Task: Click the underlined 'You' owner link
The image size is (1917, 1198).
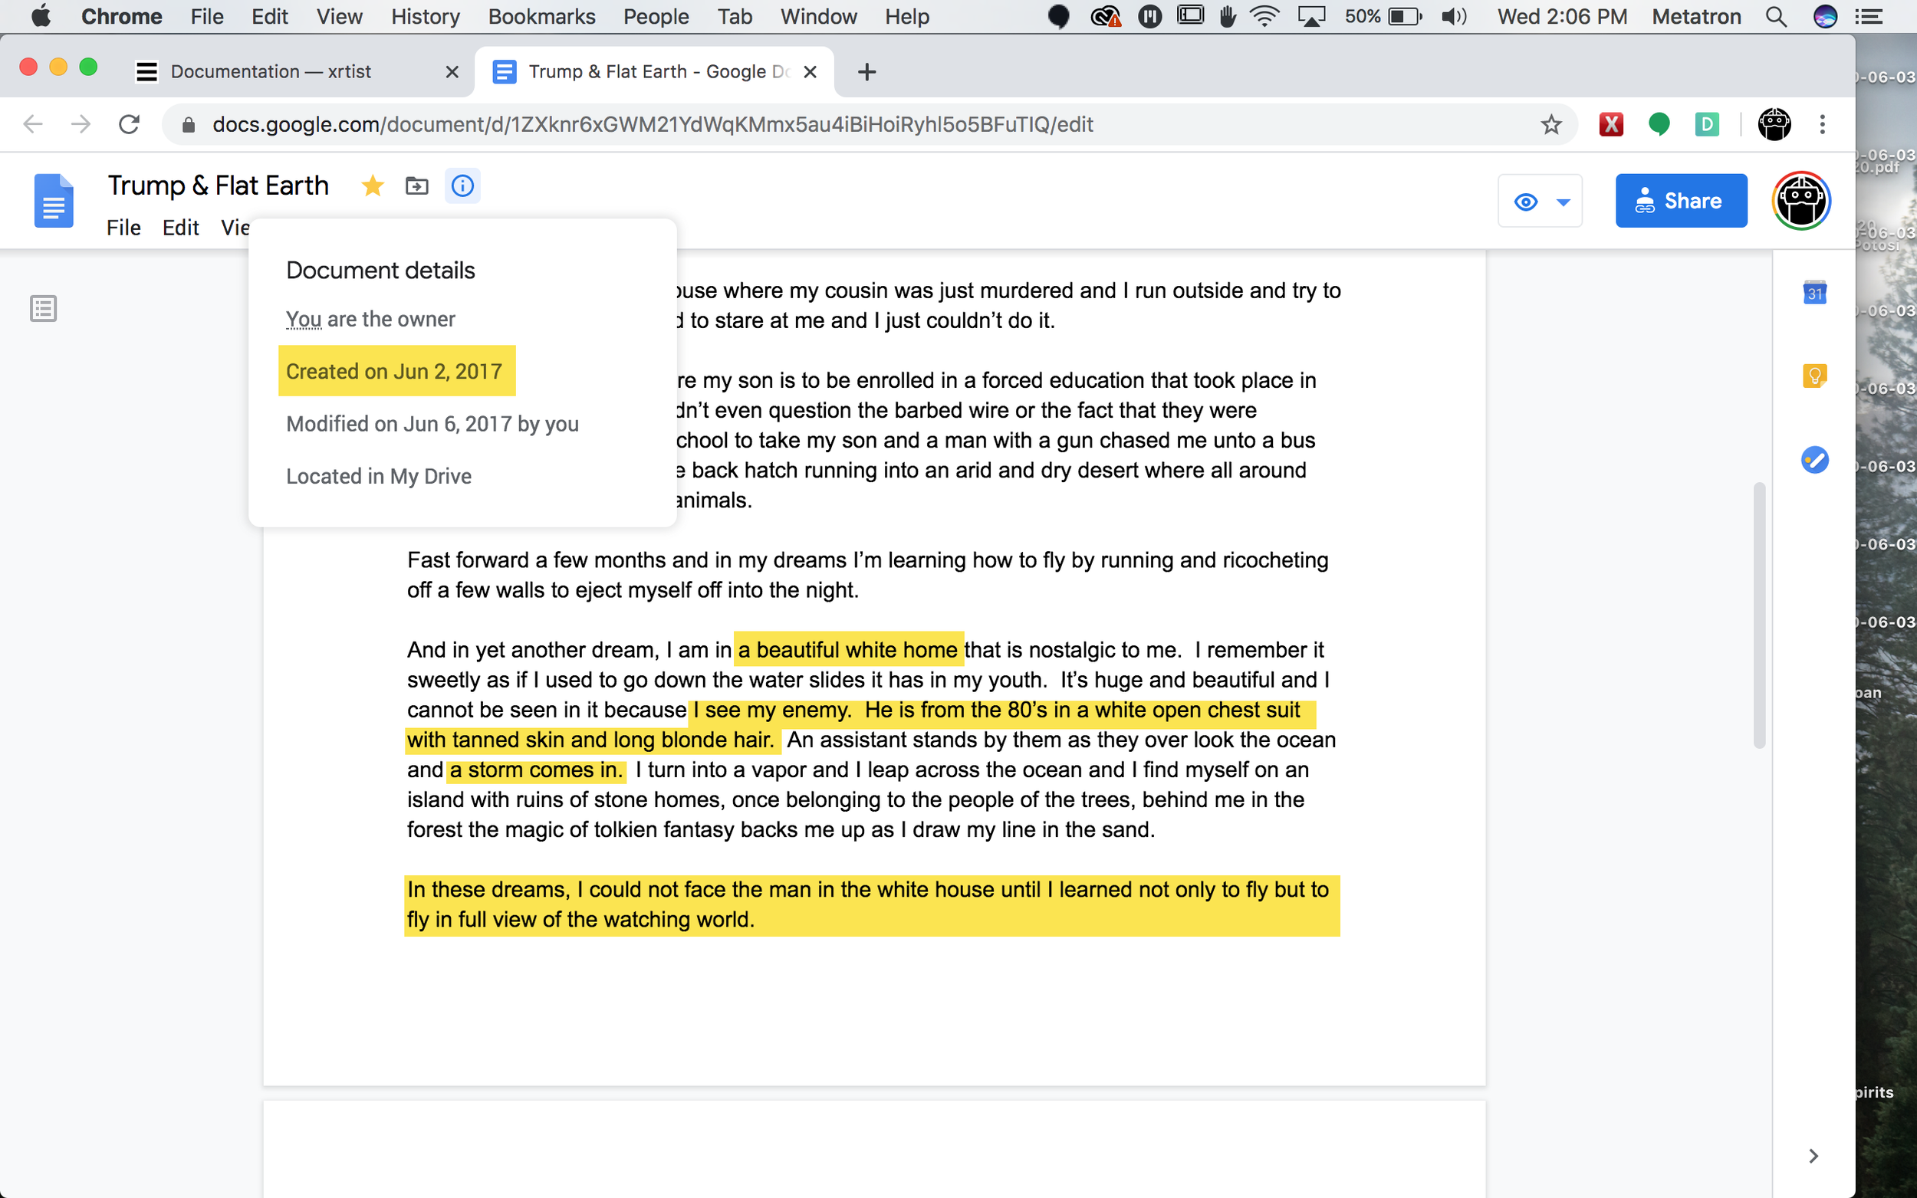Action: [304, 320]
